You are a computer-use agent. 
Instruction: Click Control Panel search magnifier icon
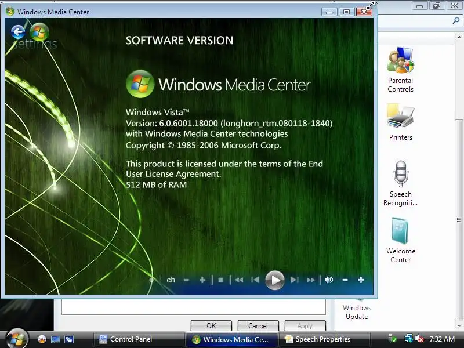(456, 21)
